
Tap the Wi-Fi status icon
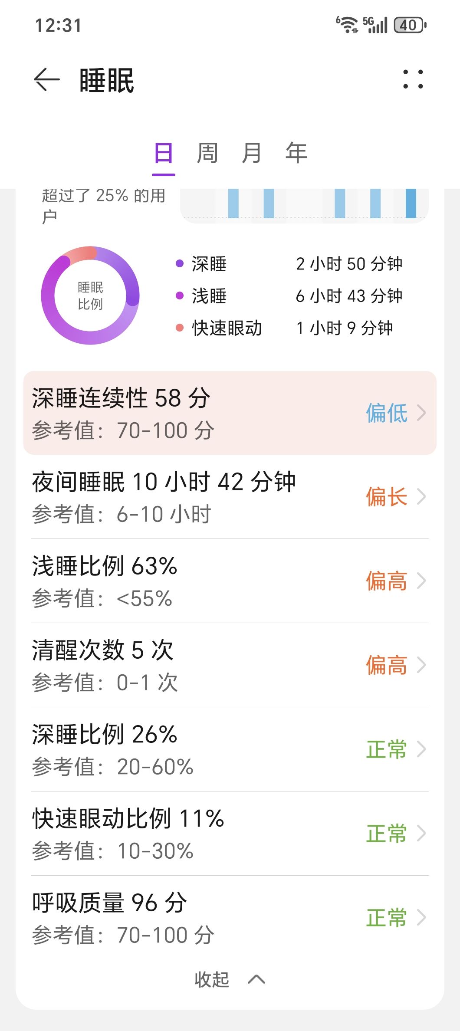coord(347,25)
